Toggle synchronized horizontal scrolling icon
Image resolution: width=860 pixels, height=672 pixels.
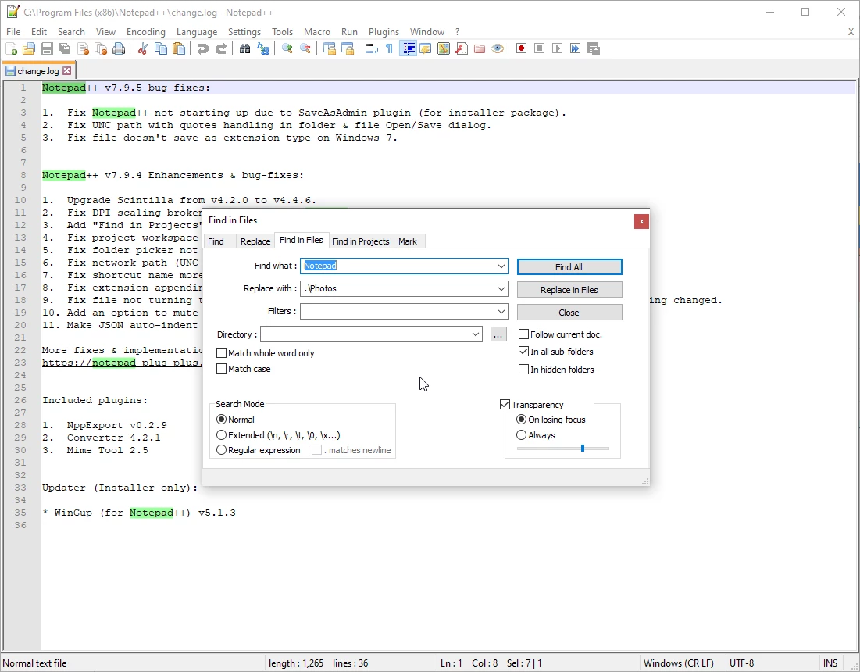click(347, 48)
